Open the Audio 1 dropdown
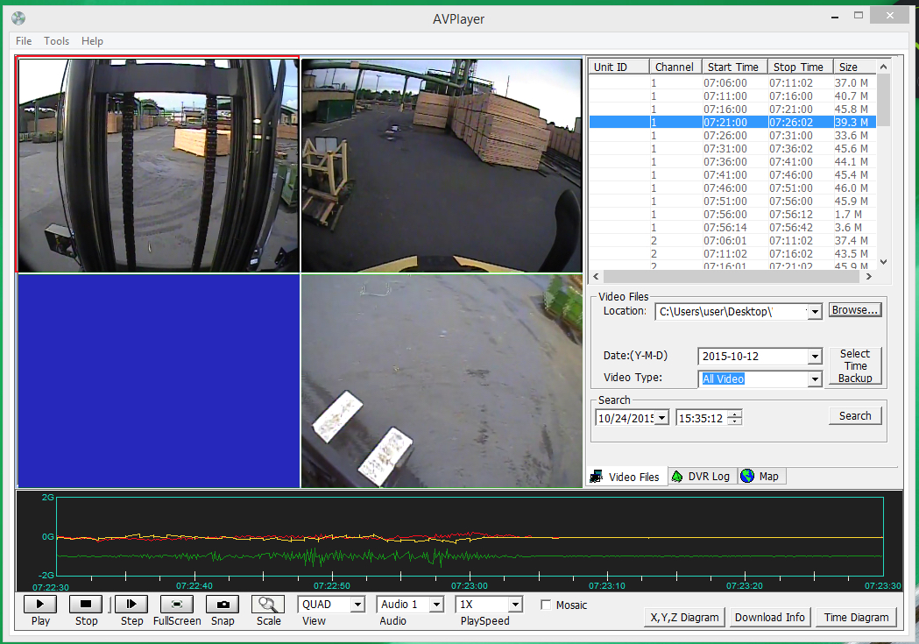 435,605
